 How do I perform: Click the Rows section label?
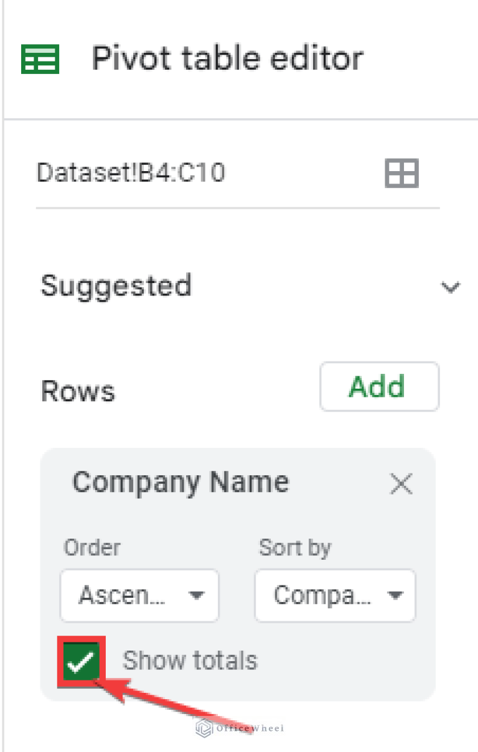coord(77,391)
